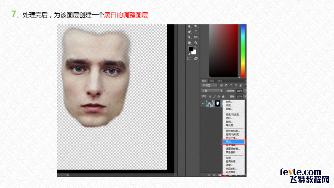This screenshot has width=334, height=188.
Task: Expand the 不透明度 opacity dropdown arrow
Action: point(244,91)
